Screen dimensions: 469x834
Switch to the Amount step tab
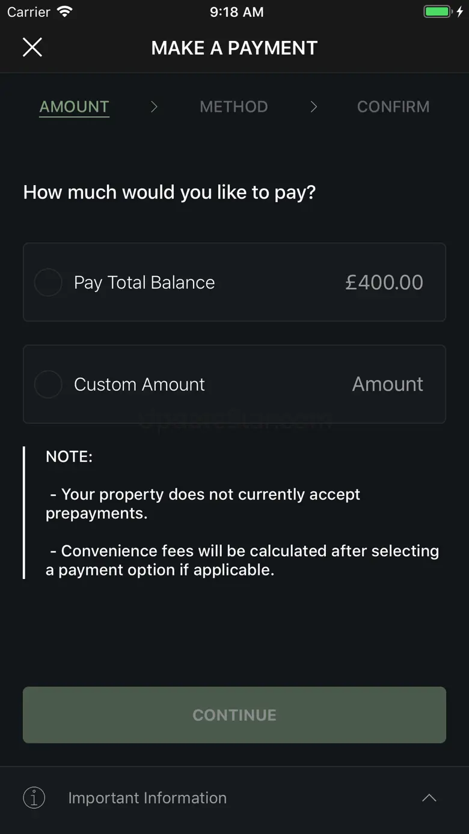(74, 106)
